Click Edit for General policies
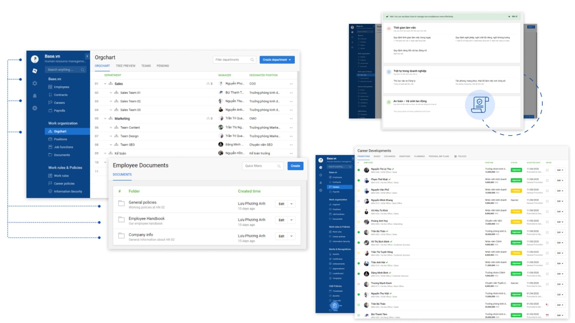Viewport: 575px width, 323px height. click(x=282, y=204)
